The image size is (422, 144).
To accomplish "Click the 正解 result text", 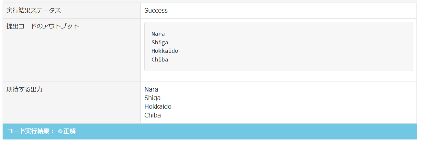I will pos(70,131).
